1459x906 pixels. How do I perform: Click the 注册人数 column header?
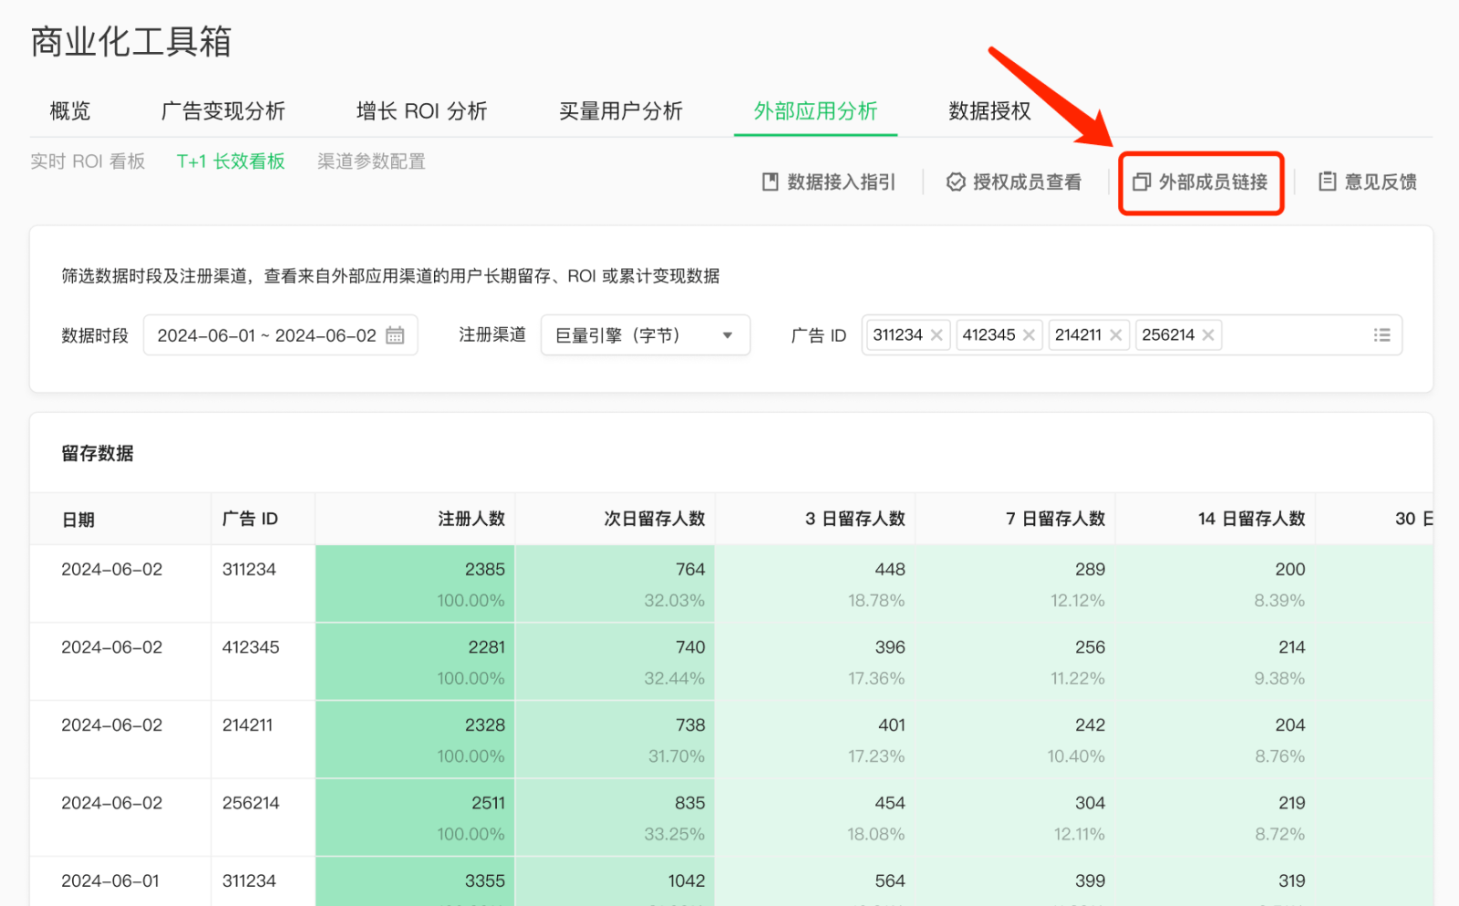(471, 519)
